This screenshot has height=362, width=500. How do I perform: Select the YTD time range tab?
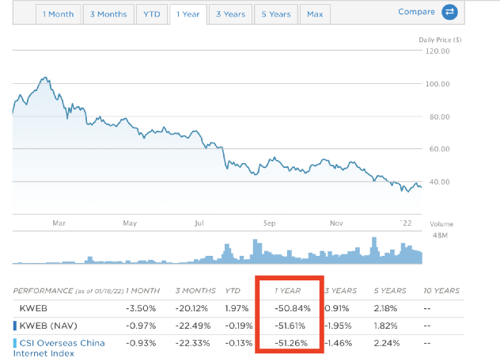click(150, 14)
